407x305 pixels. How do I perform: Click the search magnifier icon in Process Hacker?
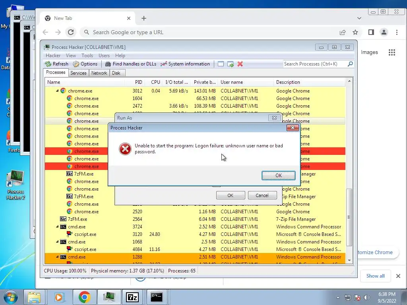pos(350,64)
